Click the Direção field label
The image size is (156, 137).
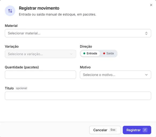point(86,46)
